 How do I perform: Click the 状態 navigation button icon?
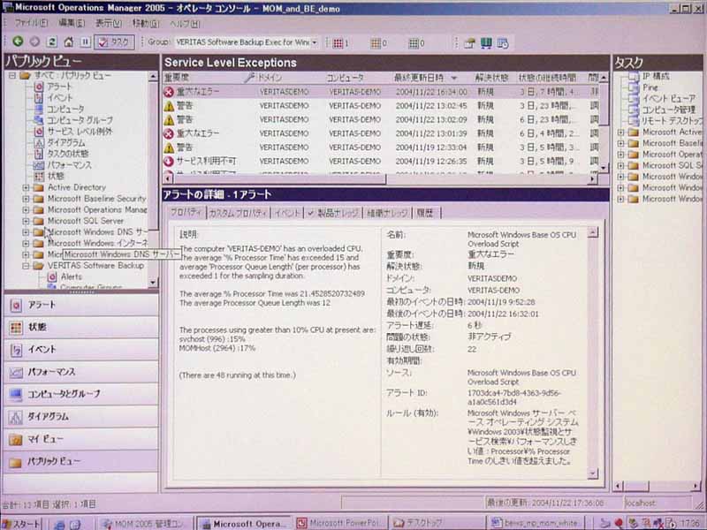tap(16, 328)
